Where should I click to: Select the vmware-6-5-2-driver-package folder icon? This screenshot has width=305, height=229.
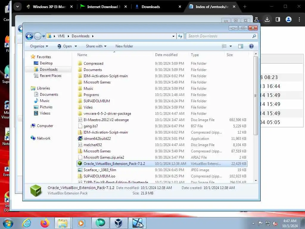pos(80,113)
